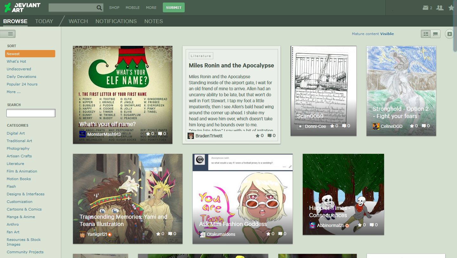Switch to thumbnail grid view
The image size is (457, 258).
coord(426,34)
